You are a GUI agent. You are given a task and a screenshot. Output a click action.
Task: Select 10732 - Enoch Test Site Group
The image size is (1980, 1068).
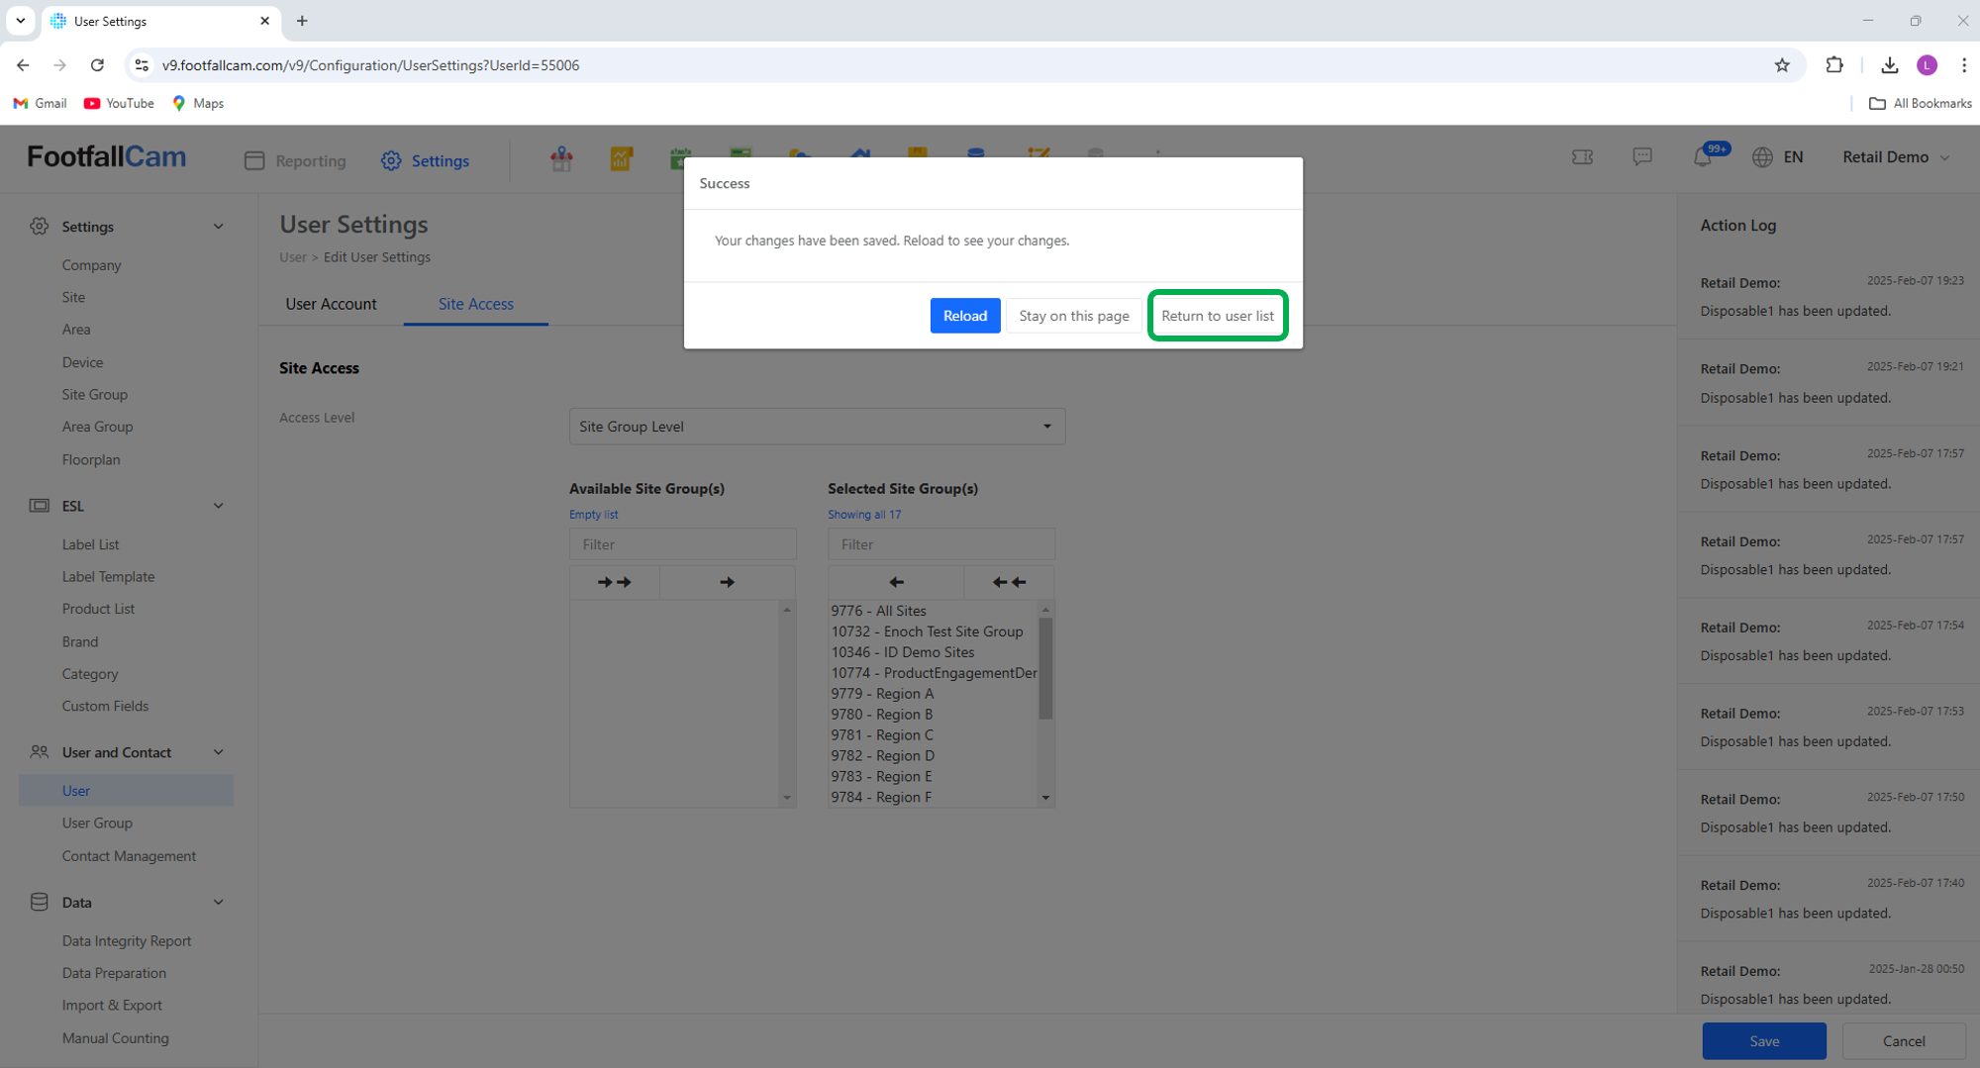934,631
